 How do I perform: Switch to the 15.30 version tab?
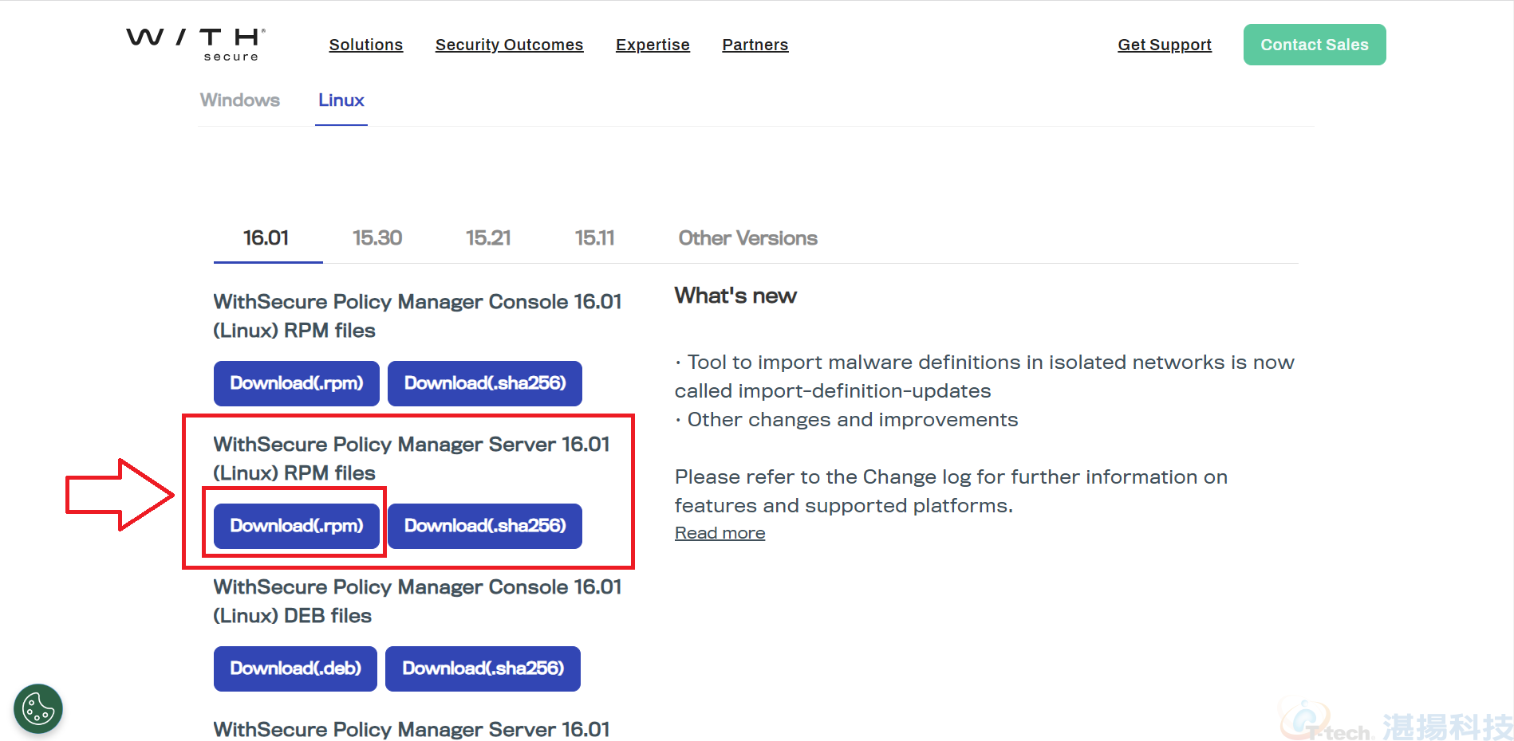click(377, 238)
